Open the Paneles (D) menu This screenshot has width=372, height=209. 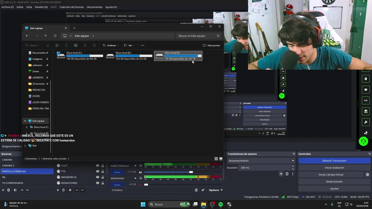click(41, 7)
